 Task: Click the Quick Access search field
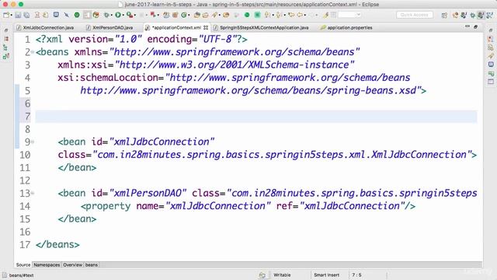[415, 15]
